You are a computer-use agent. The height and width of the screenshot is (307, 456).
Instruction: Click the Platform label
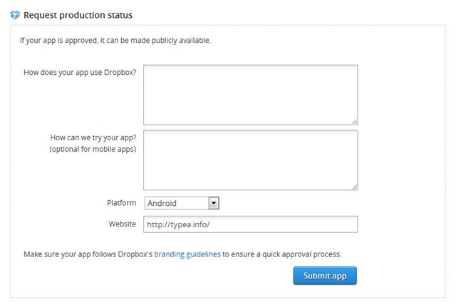coord(121,203)
